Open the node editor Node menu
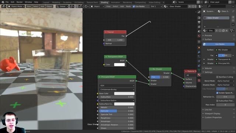Image resolution: width=236 pixels, height=133 pixels. 128,7
